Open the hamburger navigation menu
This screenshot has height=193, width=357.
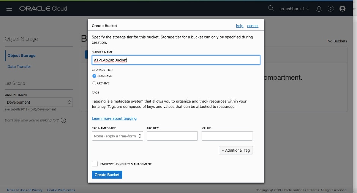coord(9,8)
